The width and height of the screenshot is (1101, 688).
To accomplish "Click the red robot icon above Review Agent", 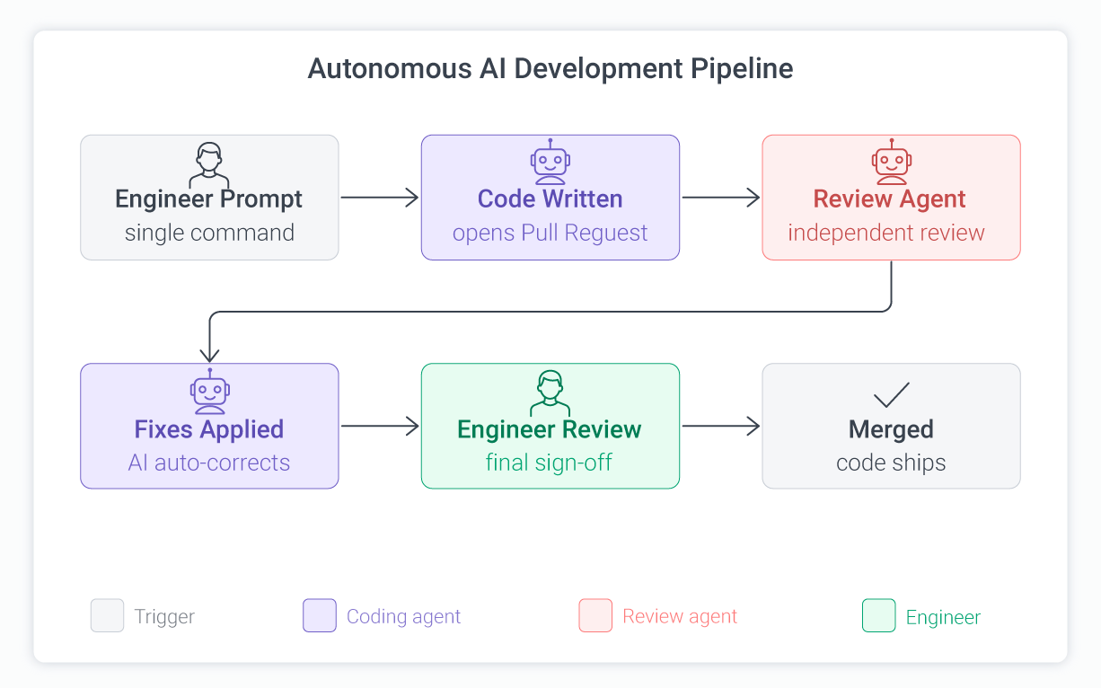I will pyautogui.click(x=892, y=162).
